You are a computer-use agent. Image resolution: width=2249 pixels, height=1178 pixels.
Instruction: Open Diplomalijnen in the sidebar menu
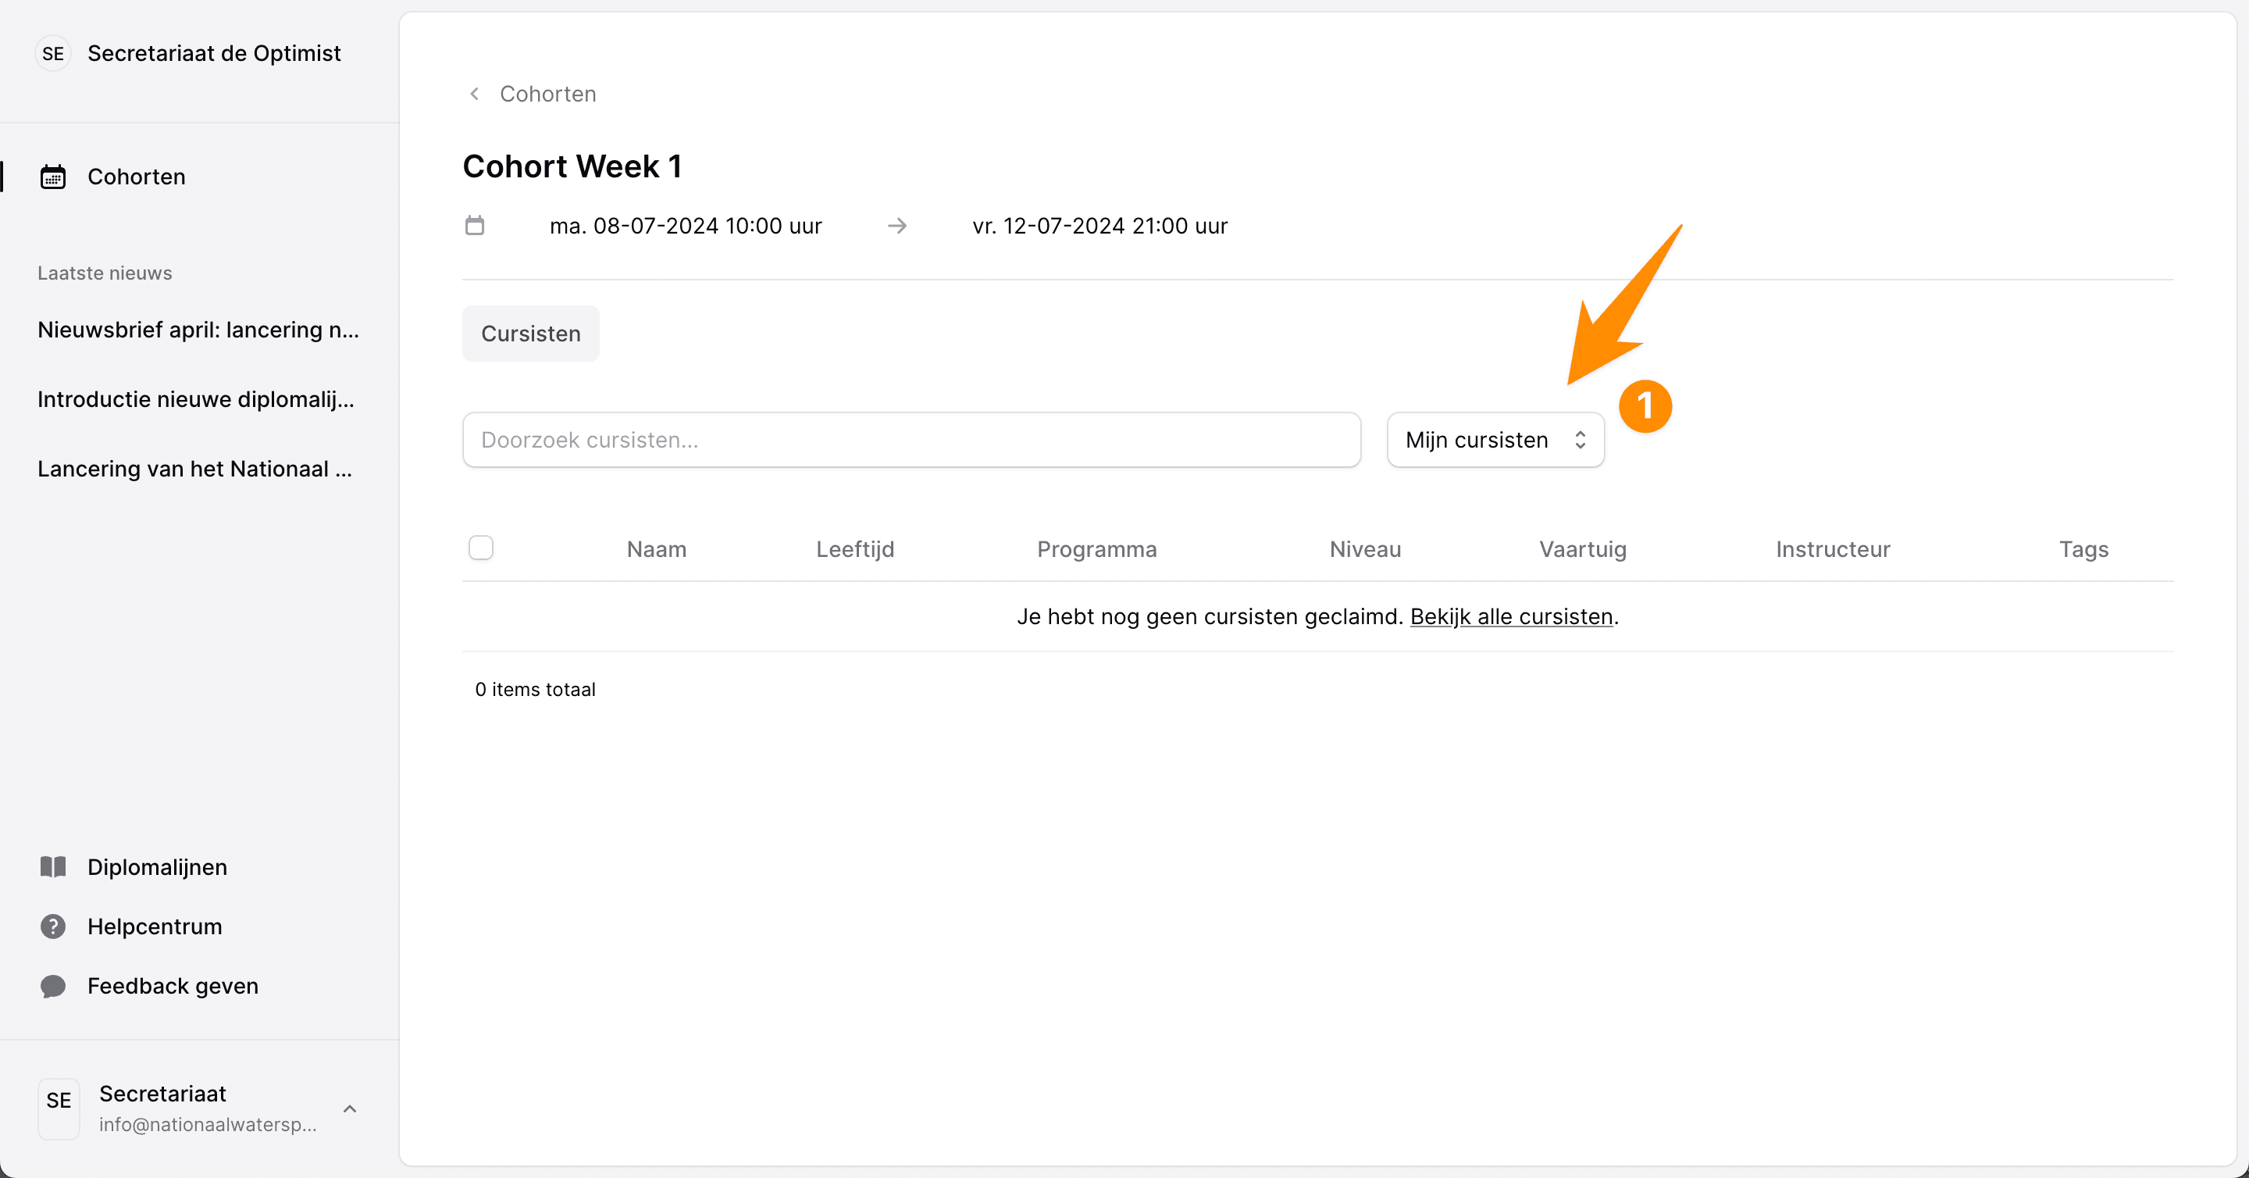[157, 866]
